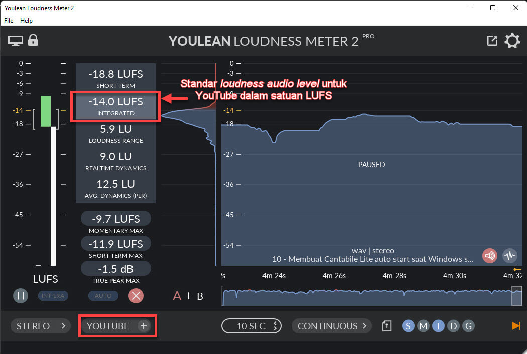Screen dimensions: 527x354
Task: Open the STEREO channel dropdown
Action: tap(41, 326)
